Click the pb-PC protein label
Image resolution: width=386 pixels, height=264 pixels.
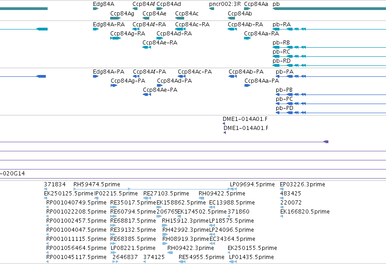click(284, 99)
